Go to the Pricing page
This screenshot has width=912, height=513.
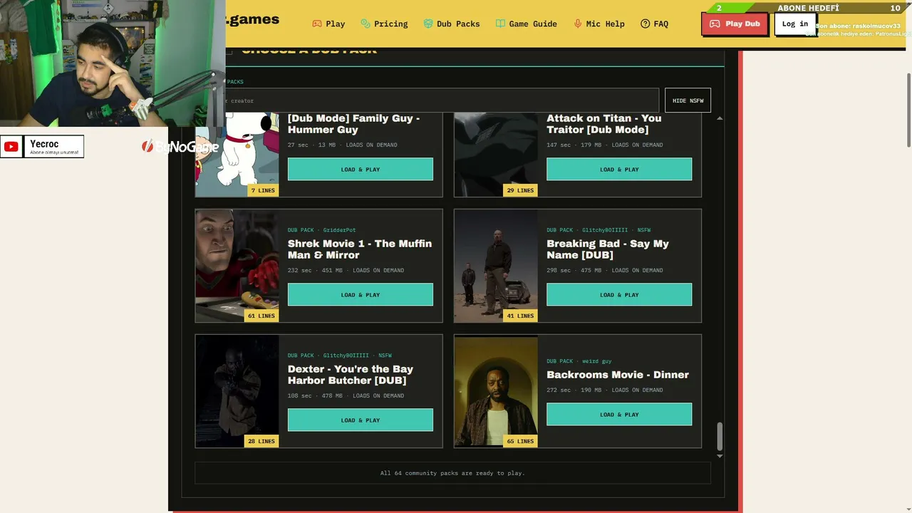(x=384, y=24)
